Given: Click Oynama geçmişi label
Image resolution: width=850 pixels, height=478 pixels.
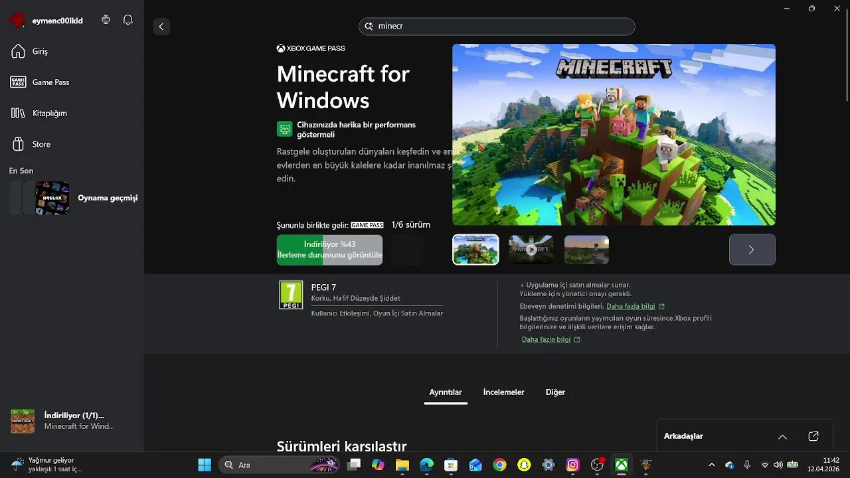Looking at the screenshot, I should click(x=108, y=198).
